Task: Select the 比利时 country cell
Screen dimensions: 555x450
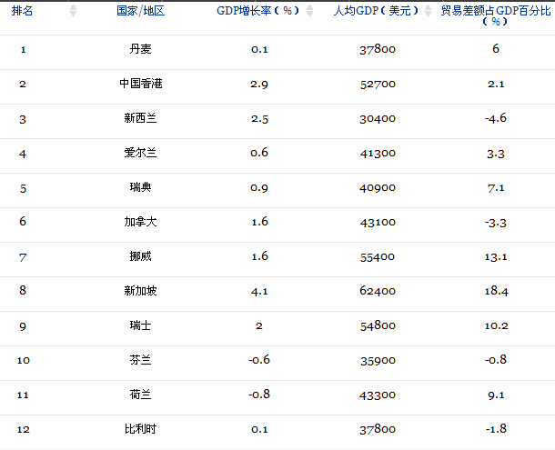Action: (x=140, y=429)
